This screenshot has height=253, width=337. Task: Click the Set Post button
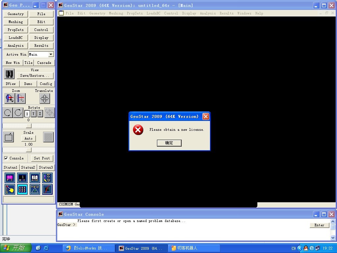point(42,158)
